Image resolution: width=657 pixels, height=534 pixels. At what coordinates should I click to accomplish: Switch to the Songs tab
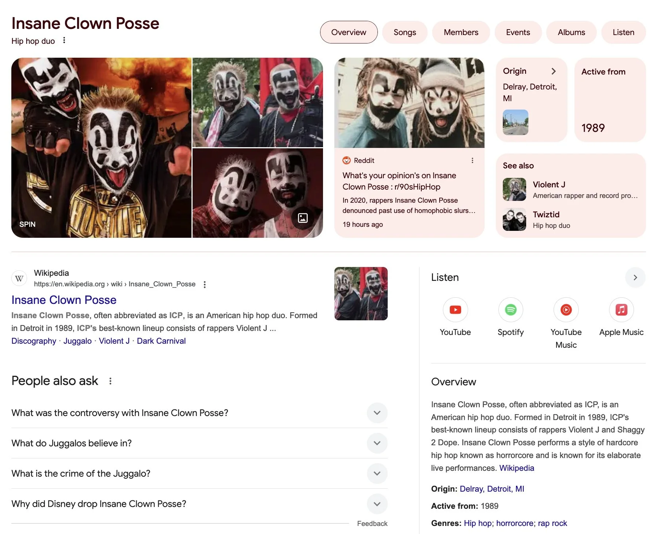coord(405,32)
